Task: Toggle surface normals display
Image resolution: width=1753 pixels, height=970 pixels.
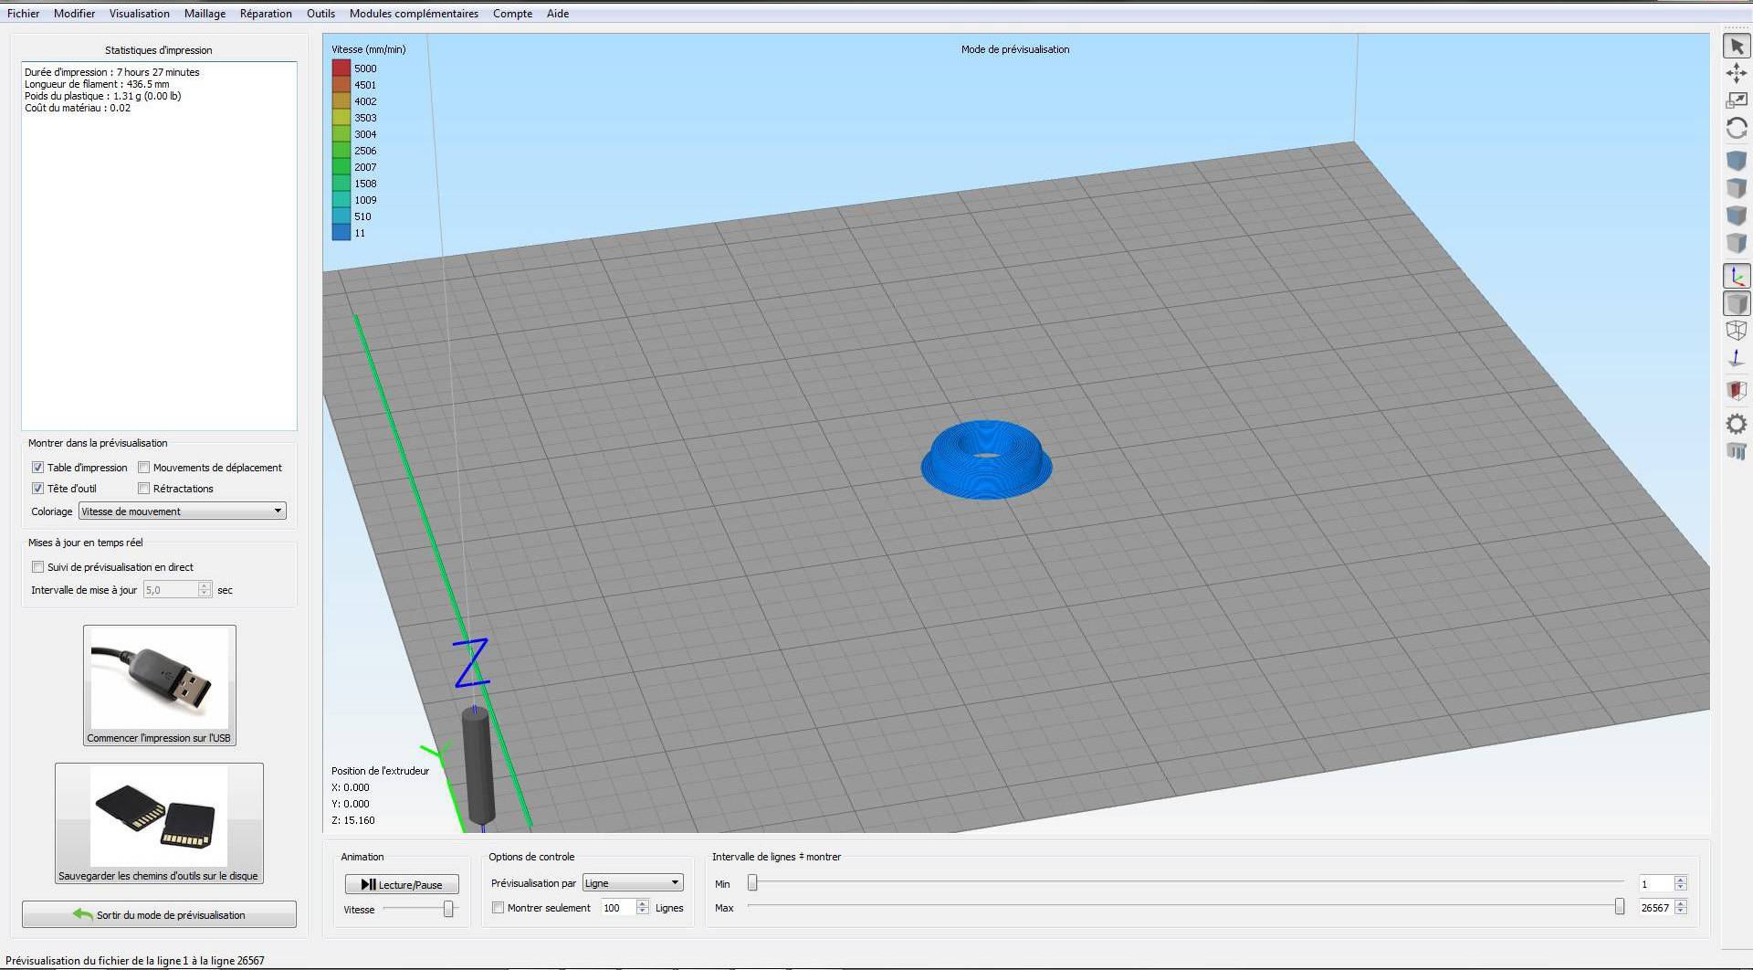Action: [1737, 359]
